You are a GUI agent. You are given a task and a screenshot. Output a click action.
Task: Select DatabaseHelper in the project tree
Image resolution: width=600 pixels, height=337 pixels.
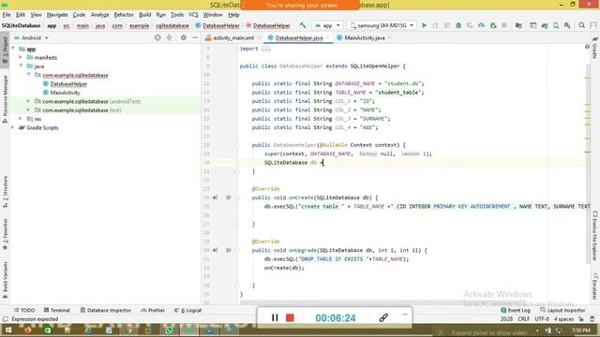[x=68, y=83]
